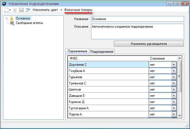Open the Слежение dropdown for Корякин Д
The image size is (190, 129).
(x=174, y=102)
